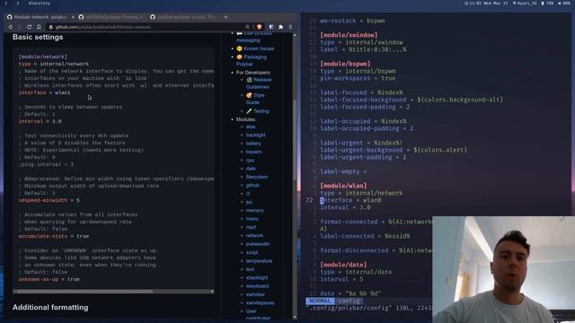Select the Module network tab
575x323 pixels.
click(x=40, y=17)
